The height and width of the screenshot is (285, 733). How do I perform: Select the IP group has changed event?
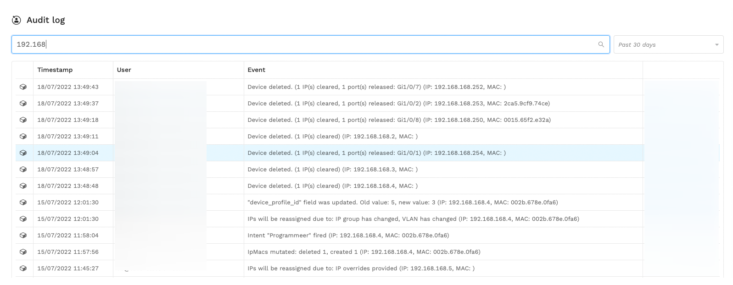(414, 219)
